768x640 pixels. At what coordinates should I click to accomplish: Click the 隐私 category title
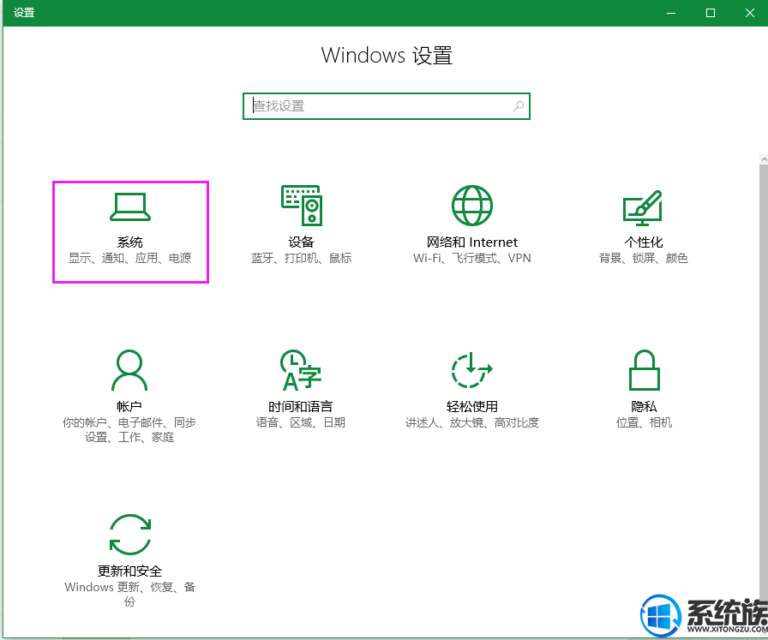[x=644, y=406]
